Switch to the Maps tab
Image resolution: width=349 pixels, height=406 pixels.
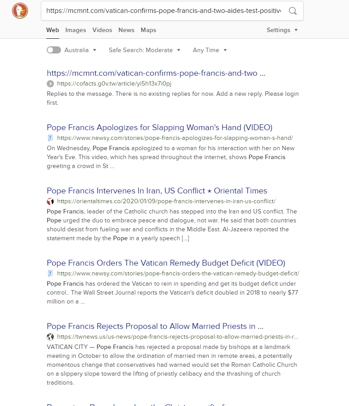[x=148, y=30]
